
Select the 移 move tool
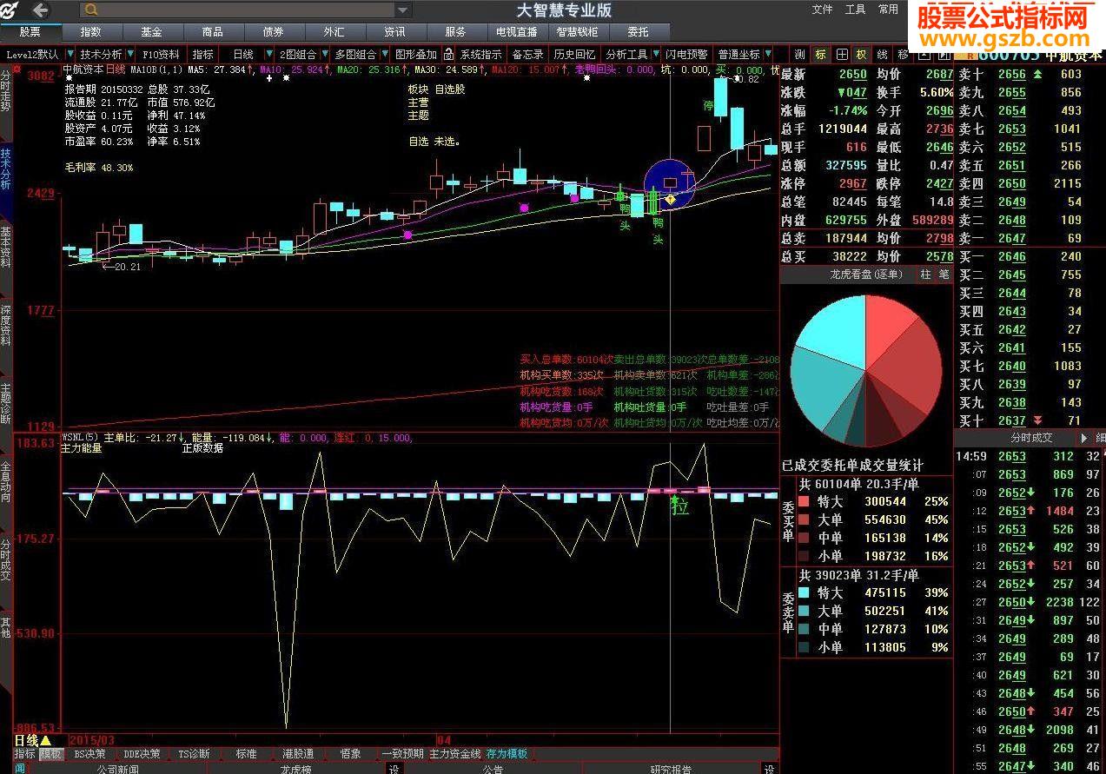pyautogui.click(x=903, y=54)
